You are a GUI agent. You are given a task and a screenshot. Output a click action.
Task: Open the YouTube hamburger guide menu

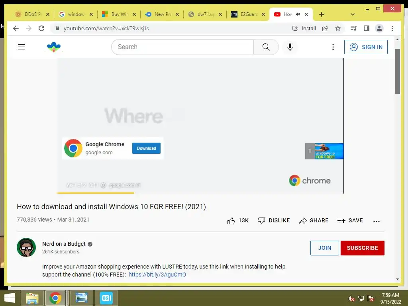(22, 47)
